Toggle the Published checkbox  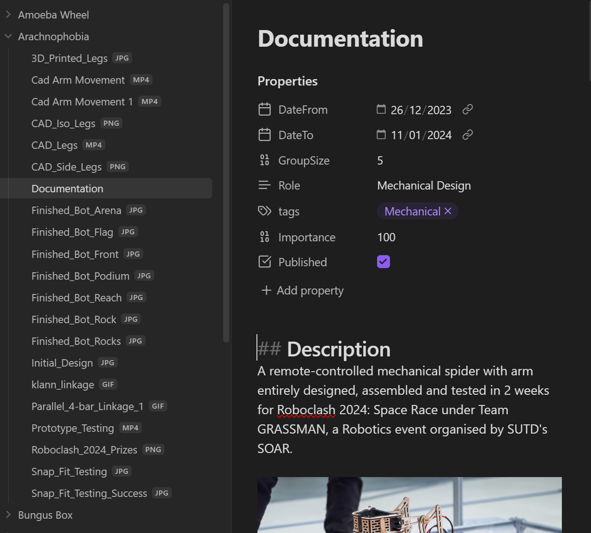384,262
